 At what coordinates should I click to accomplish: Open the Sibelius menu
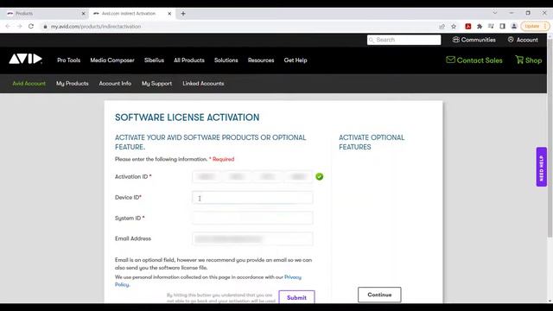point(154,60)
